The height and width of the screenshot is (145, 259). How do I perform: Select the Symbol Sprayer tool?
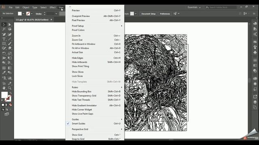pos(4,78)
